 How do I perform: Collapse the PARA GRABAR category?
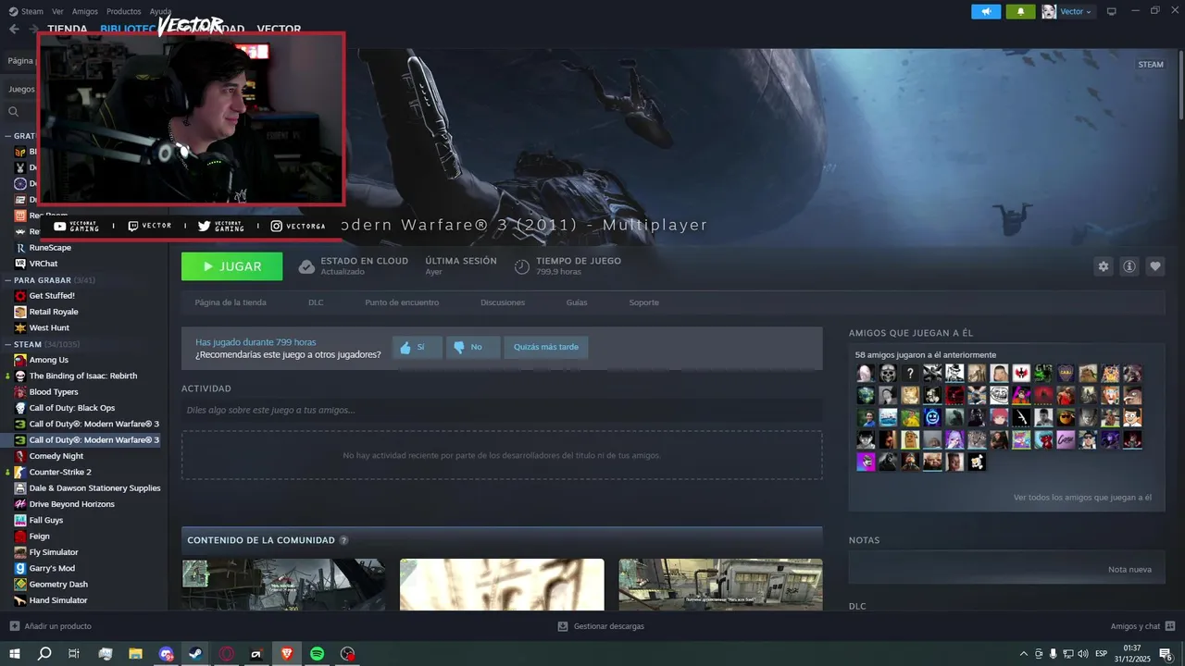[x=7, y=280]
